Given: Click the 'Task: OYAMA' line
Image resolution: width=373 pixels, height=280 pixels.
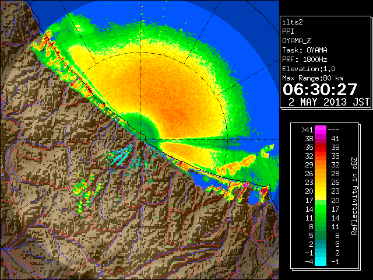Looking at the screenshot, I should (x=305, y=50).
